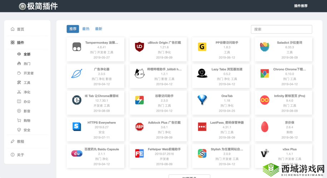
Task: Click 插件推荐 link in top header
Action: (301, 6)
